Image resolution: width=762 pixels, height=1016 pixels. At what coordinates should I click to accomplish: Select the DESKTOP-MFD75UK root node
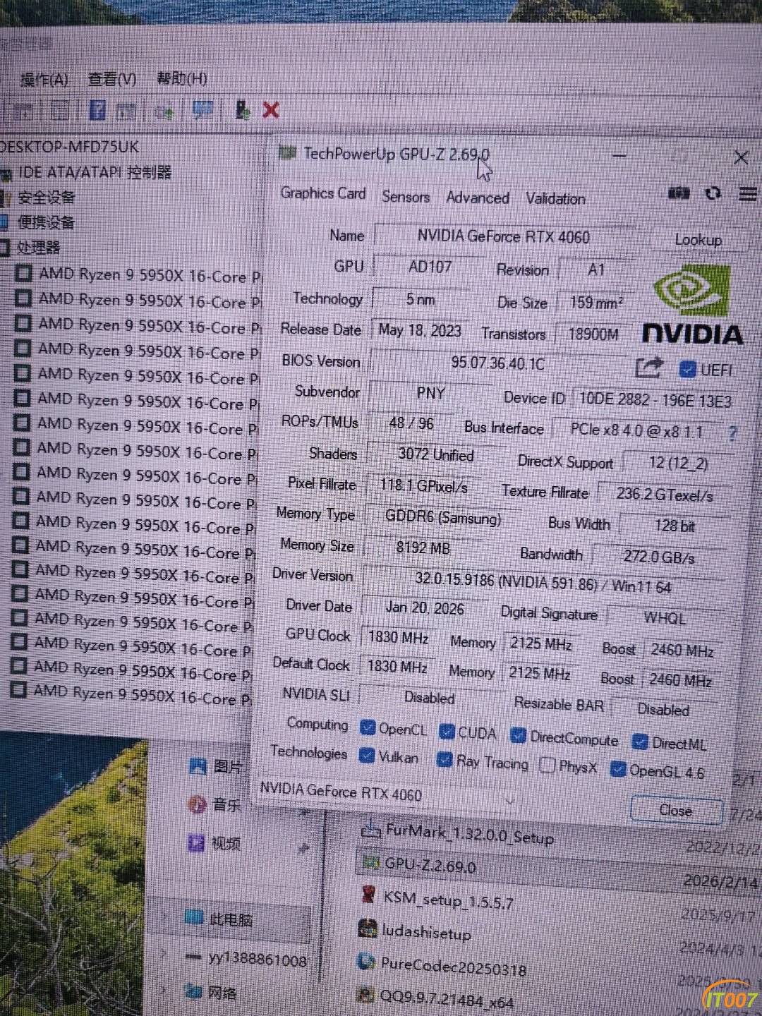[69, 147]
